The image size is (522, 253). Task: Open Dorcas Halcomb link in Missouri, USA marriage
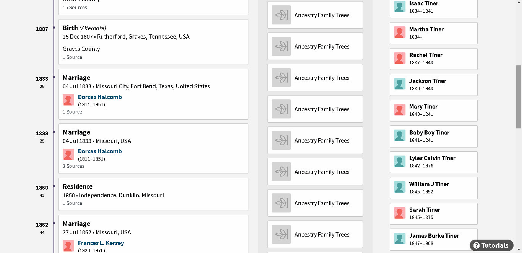100,151
